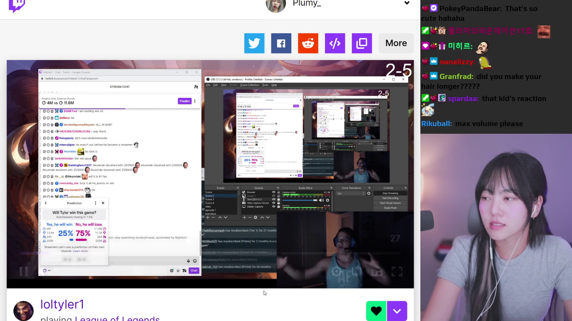Open the Desktop Audio gear in Audio Mixer
This screenshot has width=572, height=321.
point(327,200)
